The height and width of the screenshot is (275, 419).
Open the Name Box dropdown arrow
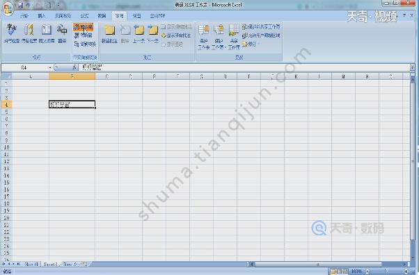coord(50,68)
